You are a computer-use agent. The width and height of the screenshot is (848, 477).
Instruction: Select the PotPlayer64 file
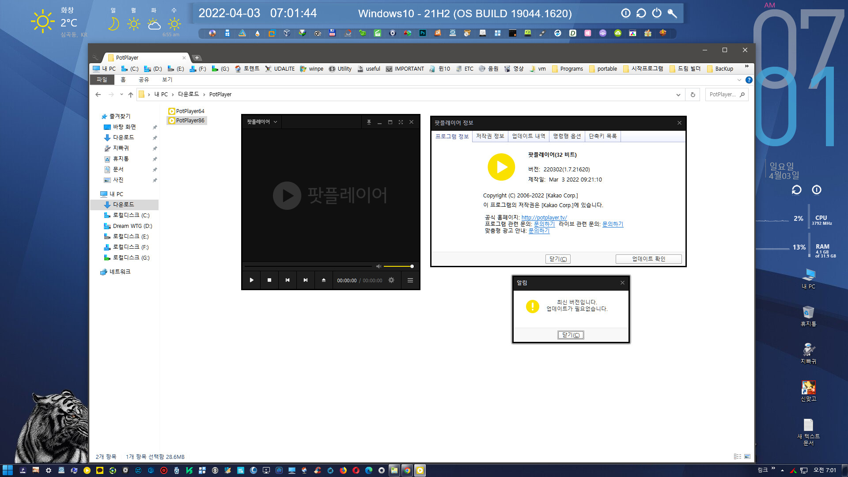(186, 111)
